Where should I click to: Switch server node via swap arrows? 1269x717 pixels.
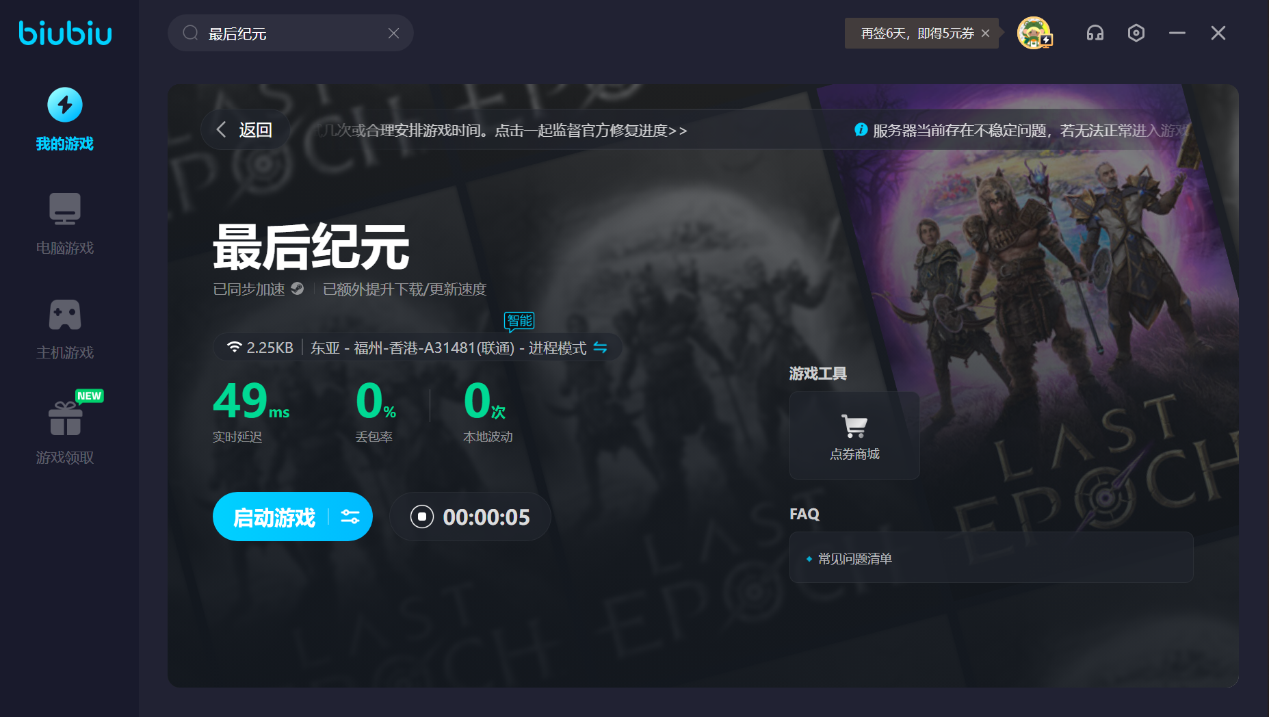[x=600, y=348]
